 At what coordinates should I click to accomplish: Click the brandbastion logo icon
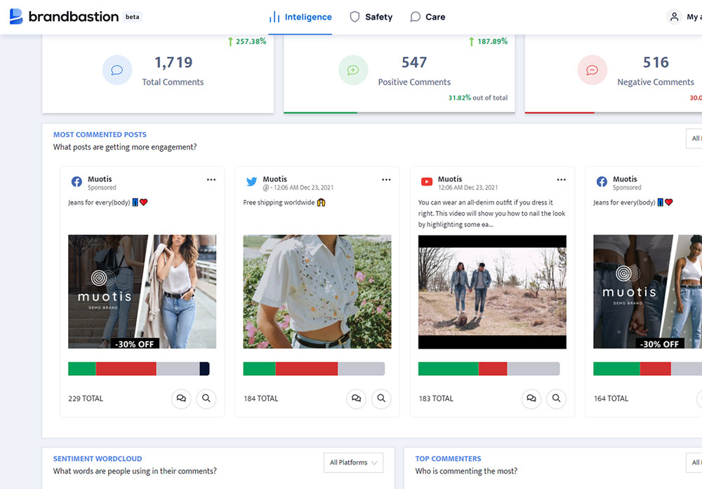click(16, 16)
